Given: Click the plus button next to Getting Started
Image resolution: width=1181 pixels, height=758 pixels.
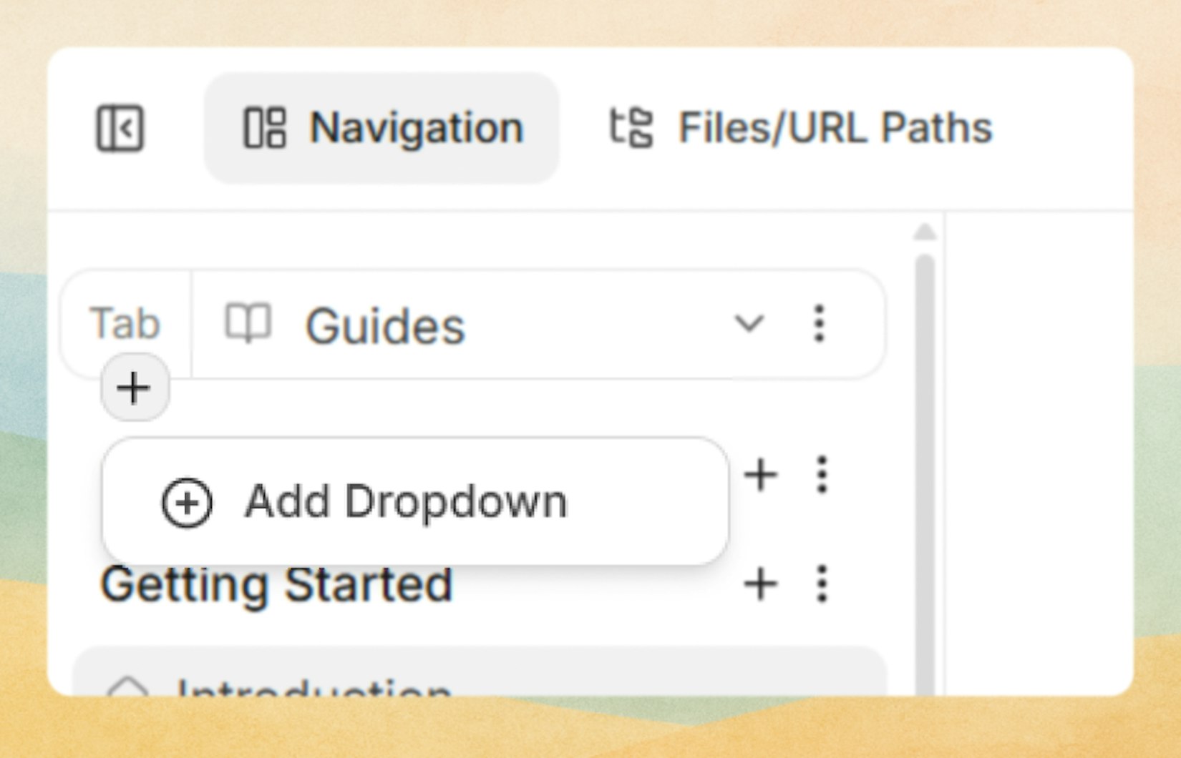Looking at the screenshot, I should pyautogui.click(x=761, y=584).
